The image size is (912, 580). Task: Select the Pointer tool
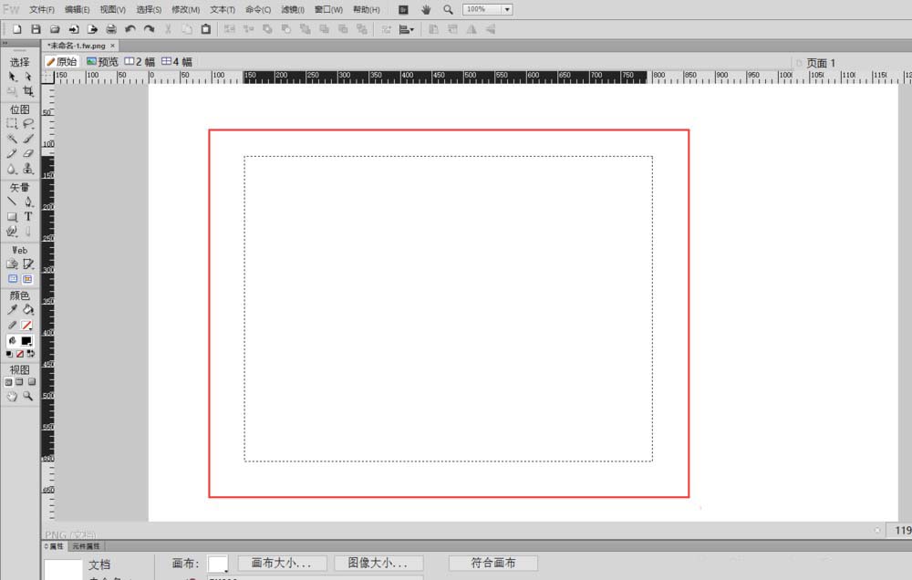coord(12,77)
